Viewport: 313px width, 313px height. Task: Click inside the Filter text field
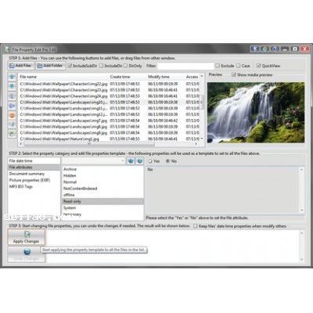185,66
